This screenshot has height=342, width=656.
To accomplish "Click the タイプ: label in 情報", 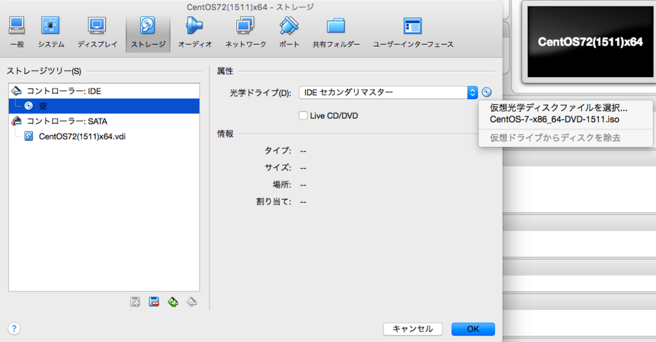I will coord(278,150).
